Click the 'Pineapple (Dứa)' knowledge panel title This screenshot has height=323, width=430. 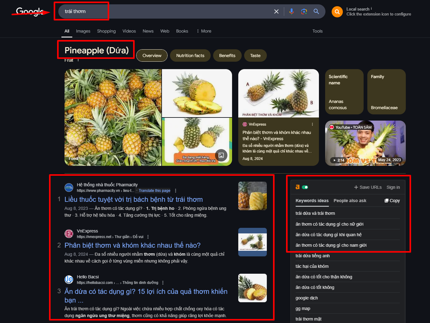[96, 50]
